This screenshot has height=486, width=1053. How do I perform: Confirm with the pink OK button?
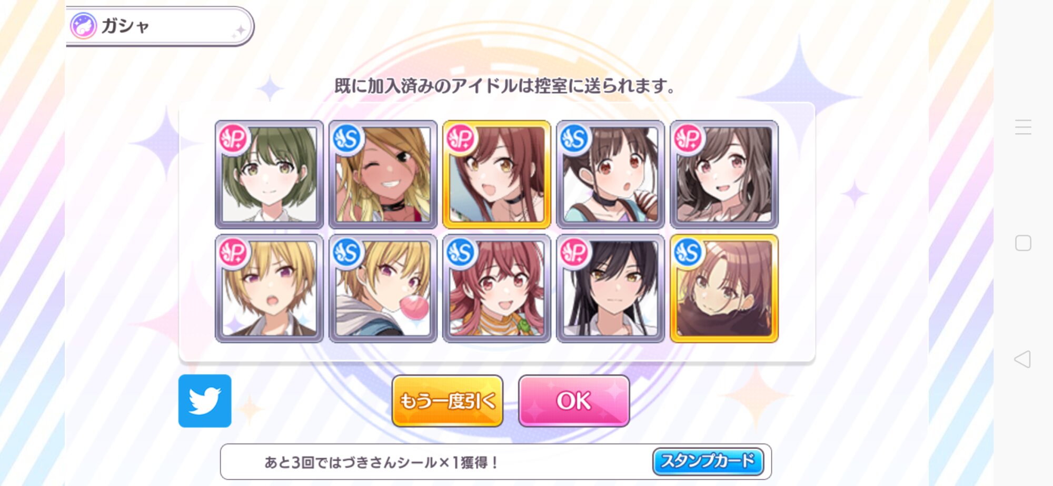pos(574,401)
